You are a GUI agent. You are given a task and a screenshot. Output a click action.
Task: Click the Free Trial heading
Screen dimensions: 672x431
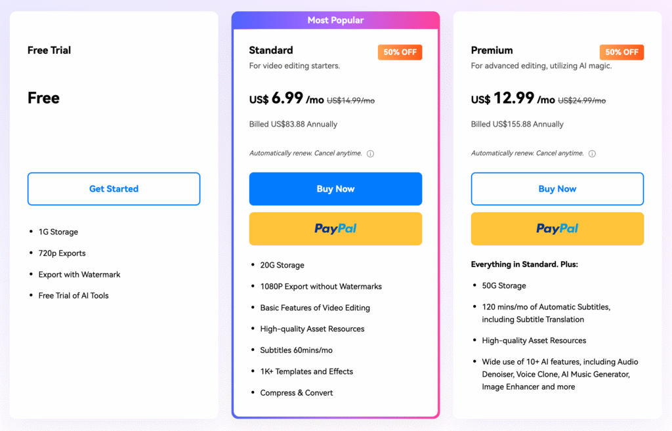click(49, 50)
